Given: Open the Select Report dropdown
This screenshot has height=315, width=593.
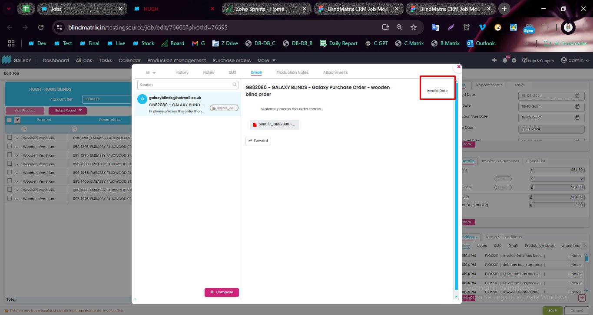Looking at the screenshot, I should coord(67,111).
